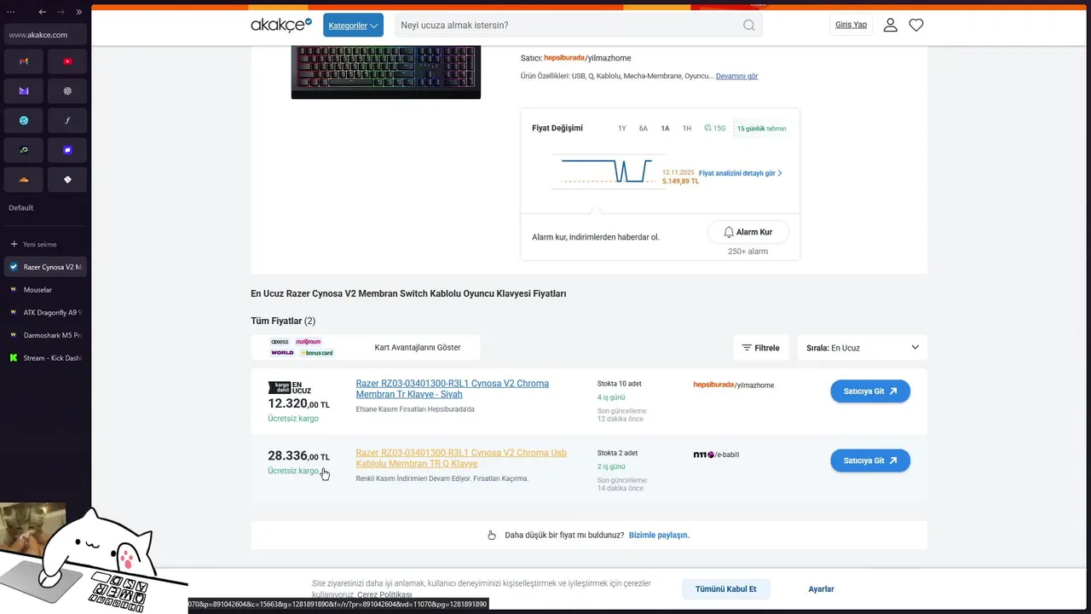Image resolution: width=1091 pixels, height=614 pixels.
Task: Accept cookies with Tümünü Kabul Et
Action: pos(725,589)
